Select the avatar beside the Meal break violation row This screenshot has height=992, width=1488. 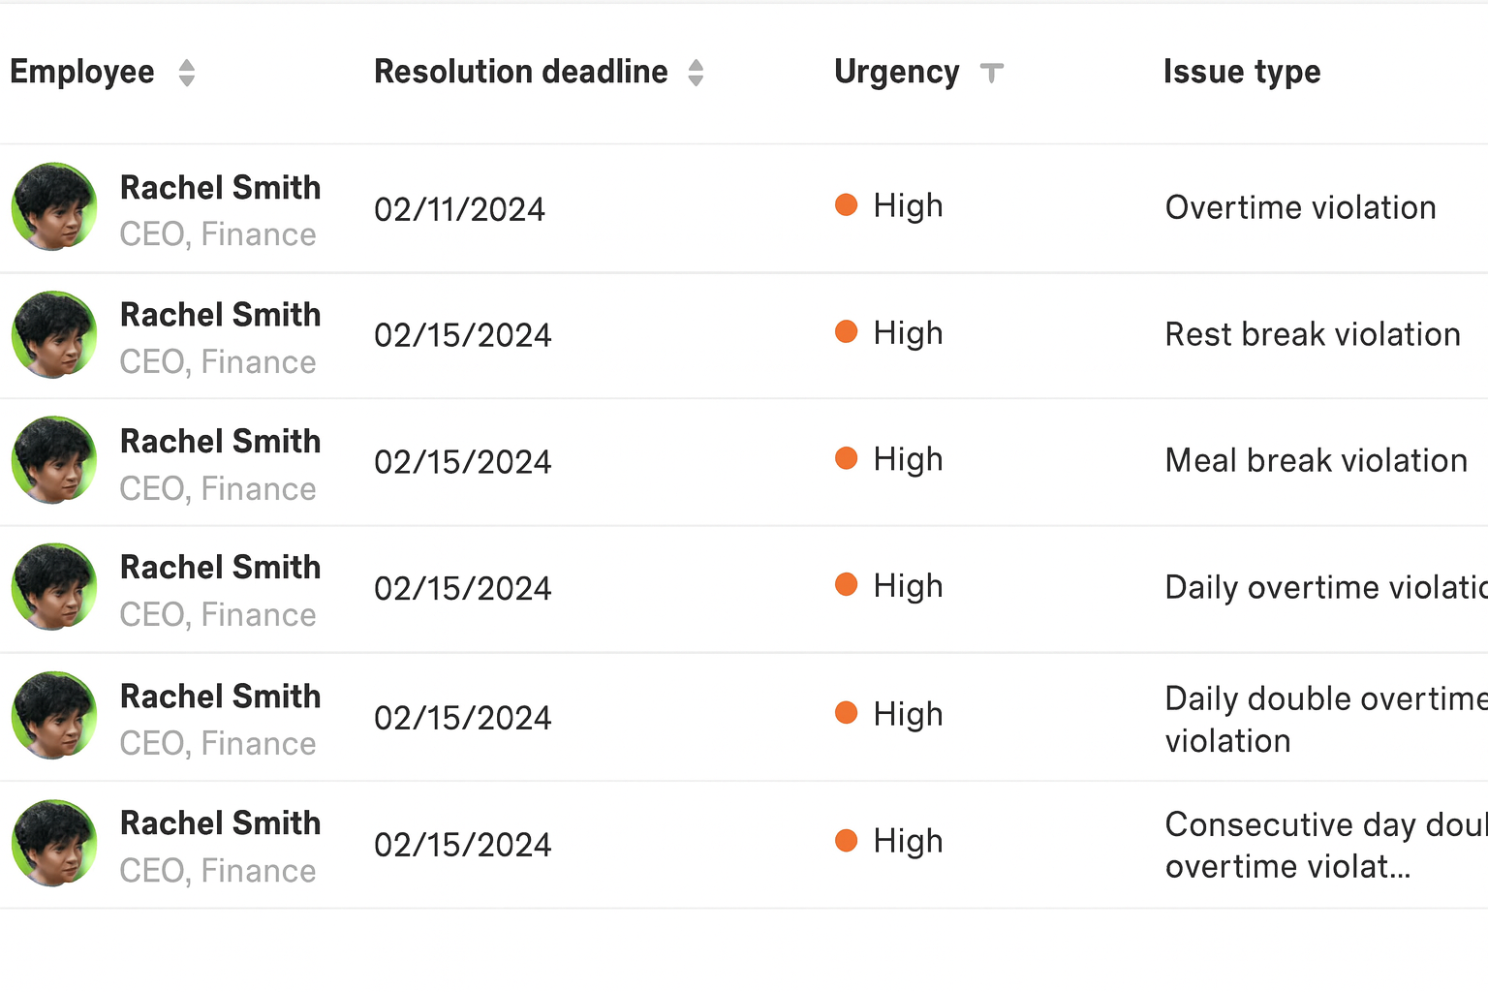[54, 460]
